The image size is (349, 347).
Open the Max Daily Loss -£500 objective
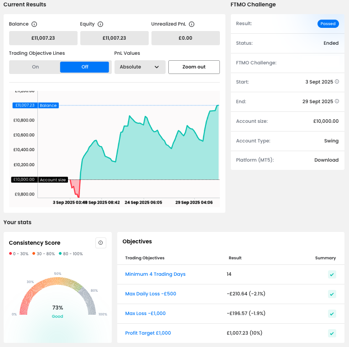[x=151, y=294]
